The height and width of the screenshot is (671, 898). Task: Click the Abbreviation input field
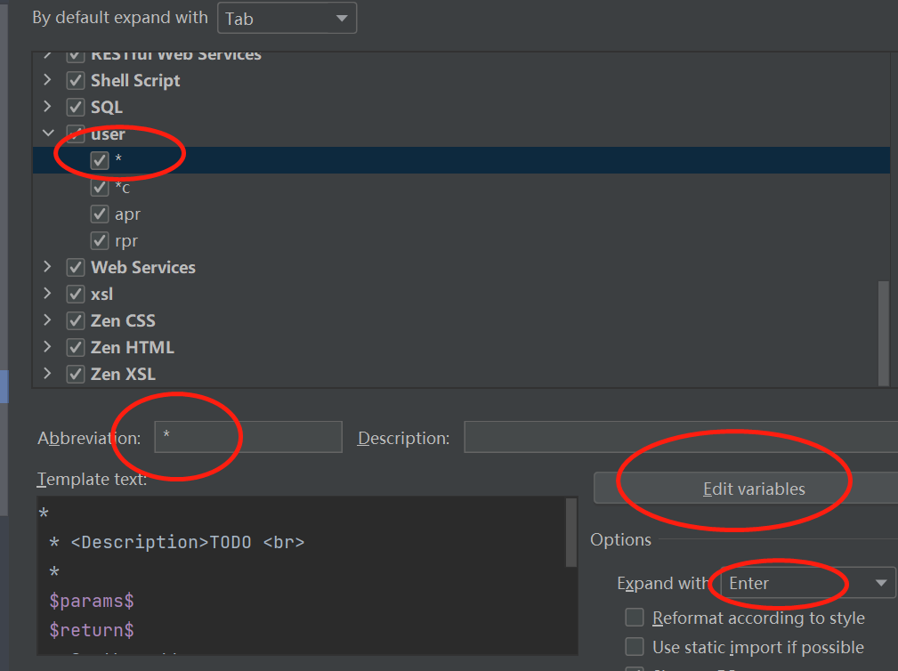coord(248,437)
